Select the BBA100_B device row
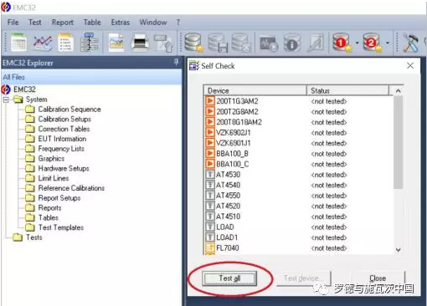Screen dimensions: 427x306 298,154
